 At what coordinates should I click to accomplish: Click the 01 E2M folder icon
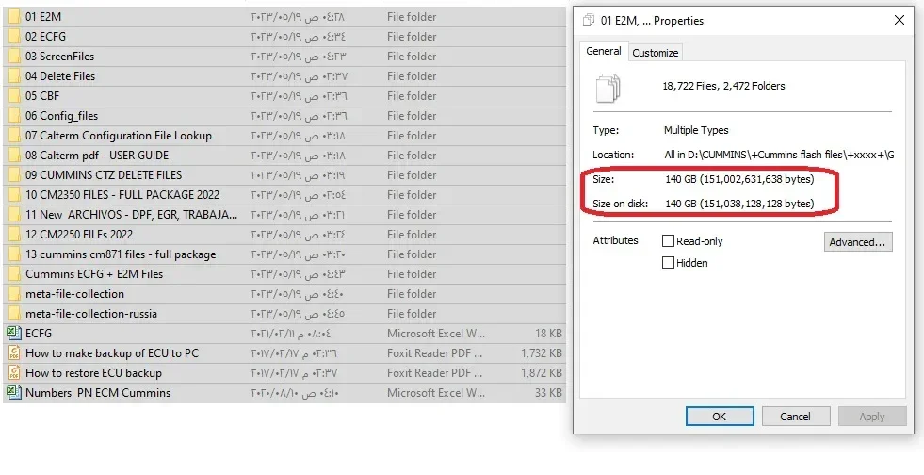click(14, 17)
